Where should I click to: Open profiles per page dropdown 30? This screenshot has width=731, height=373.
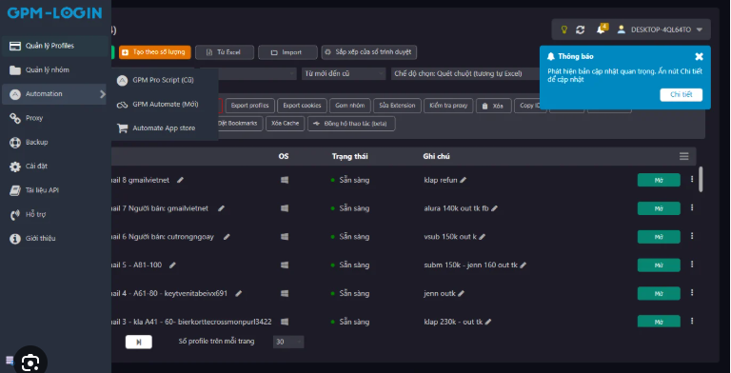(x=288, y=342)
